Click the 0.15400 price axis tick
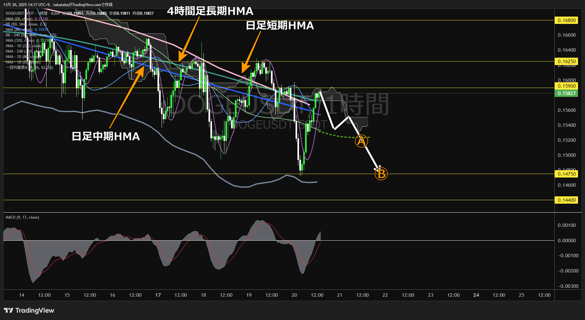 [x=567, y=125]
